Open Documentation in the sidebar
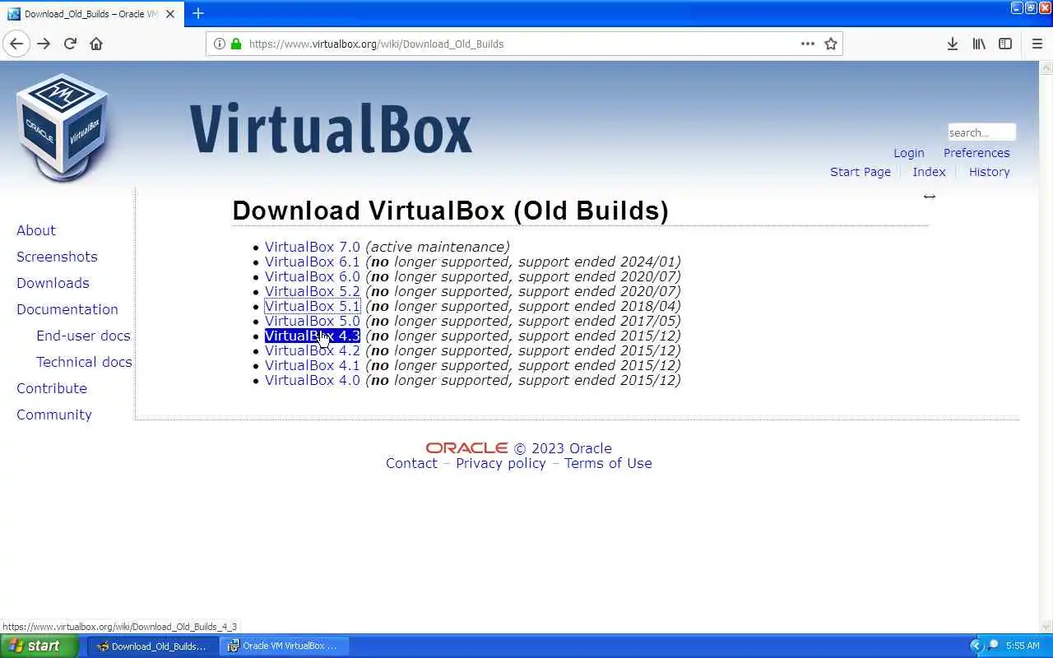This screenshot has height=658, width=1053. 67,309
